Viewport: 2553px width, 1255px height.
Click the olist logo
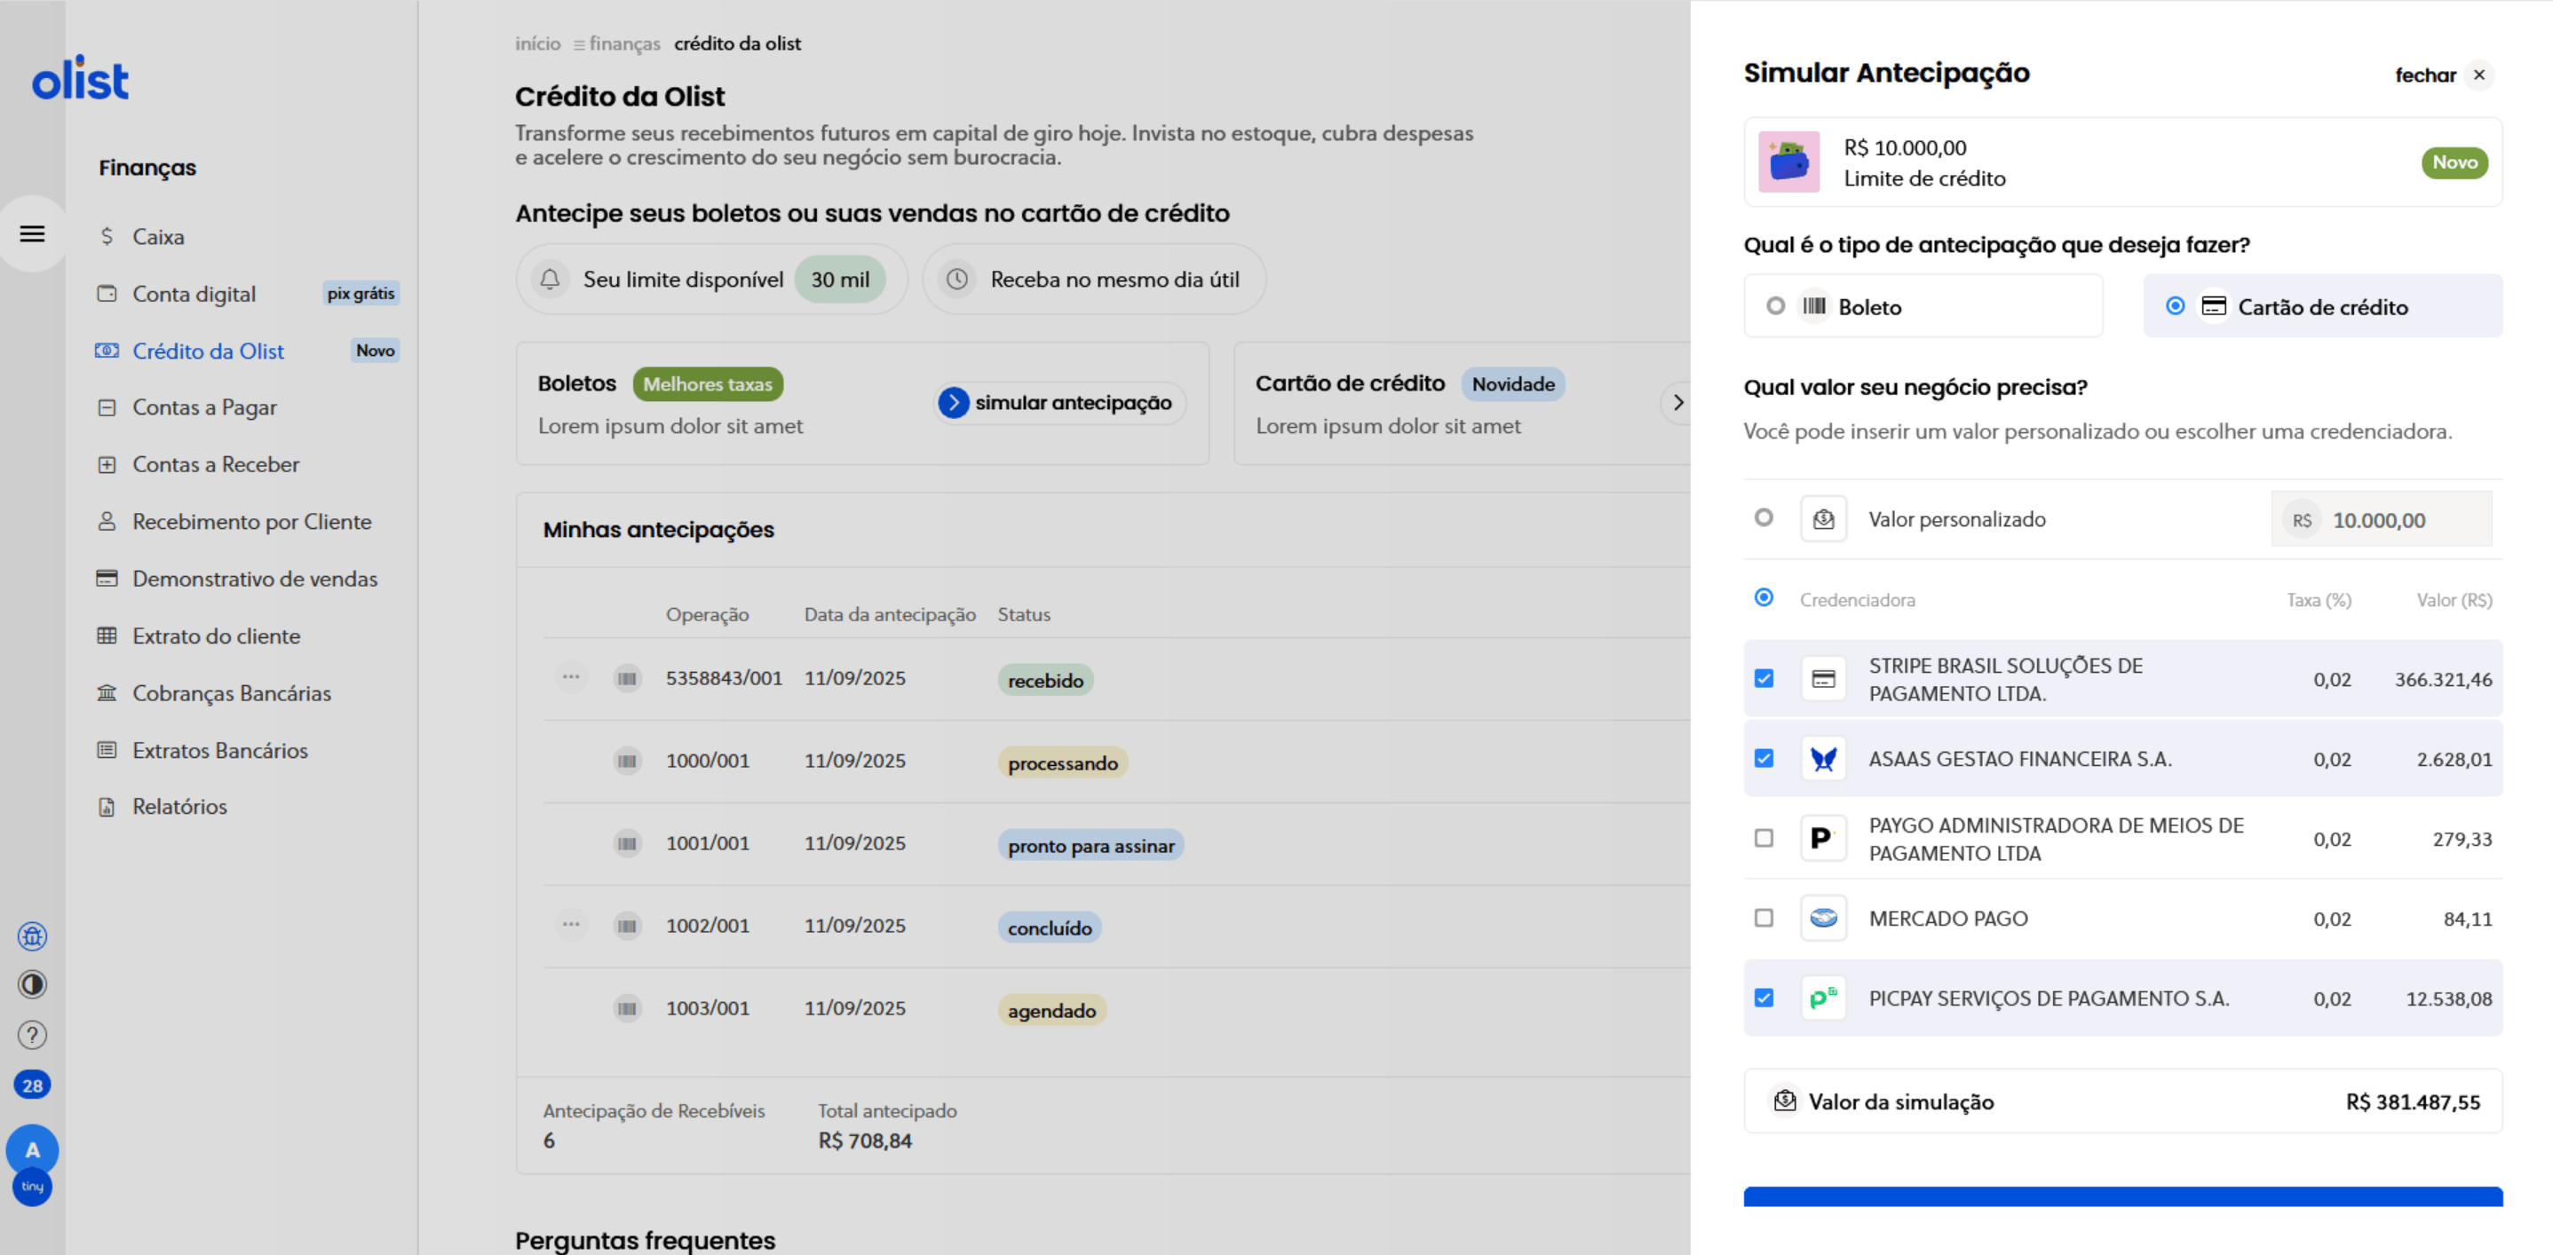80,78
